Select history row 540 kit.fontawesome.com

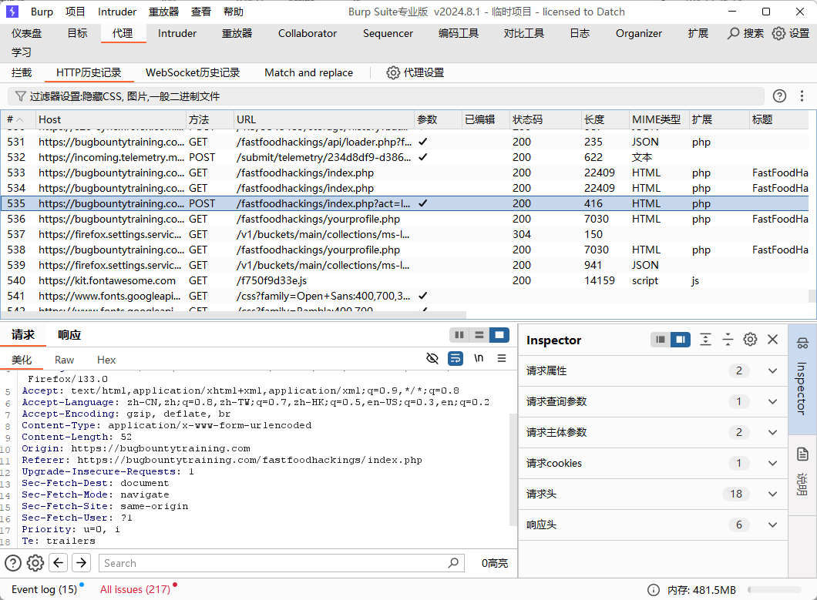pyautogui.click(x=405, y=280)
